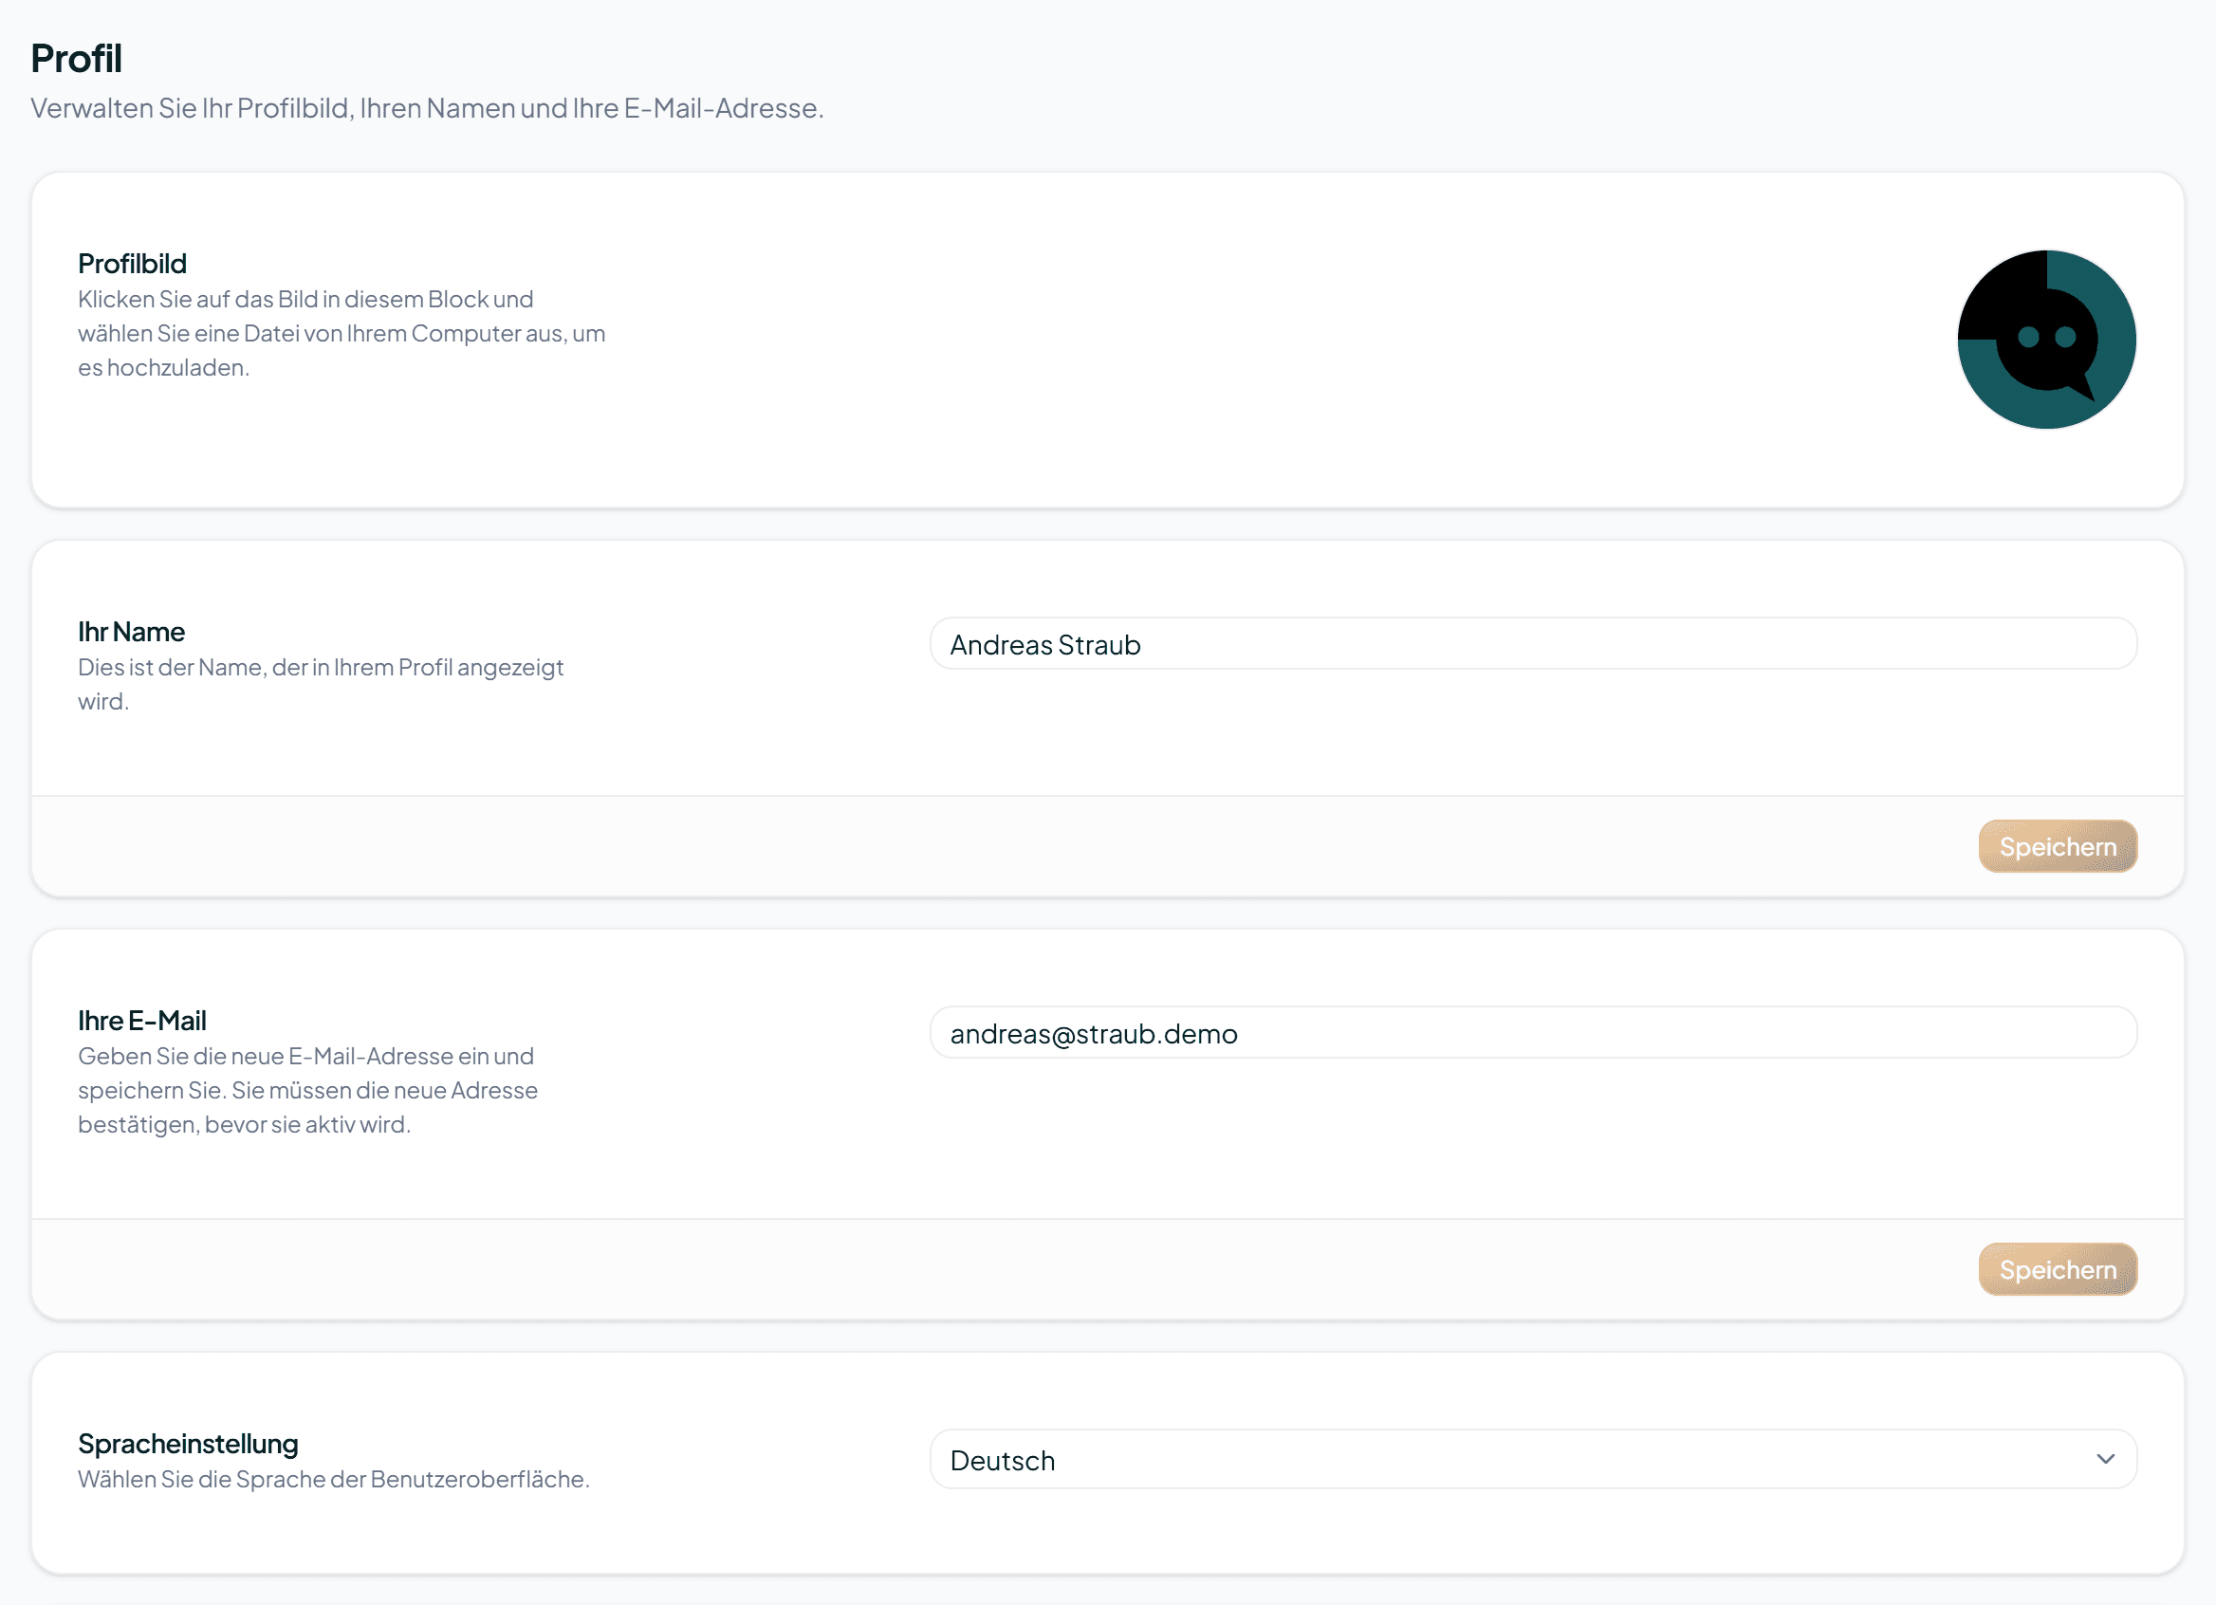Click the text Wählen Sie die Sprache der Benutzeroberfläche

pos(333,1479)
